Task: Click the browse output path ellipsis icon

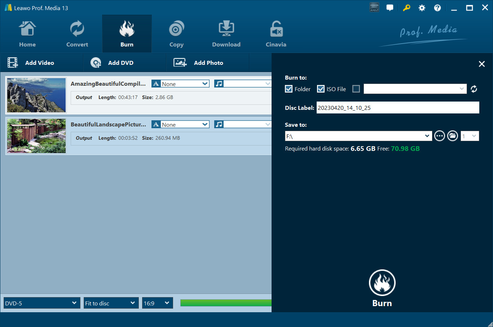Action: coord(439,136)
